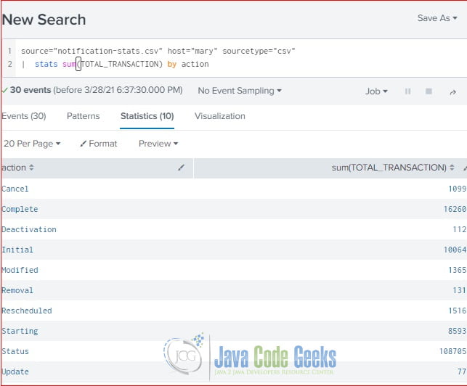Click into the search query editor
This screenshot has height=386, width=467.
[x=241, y=58]
